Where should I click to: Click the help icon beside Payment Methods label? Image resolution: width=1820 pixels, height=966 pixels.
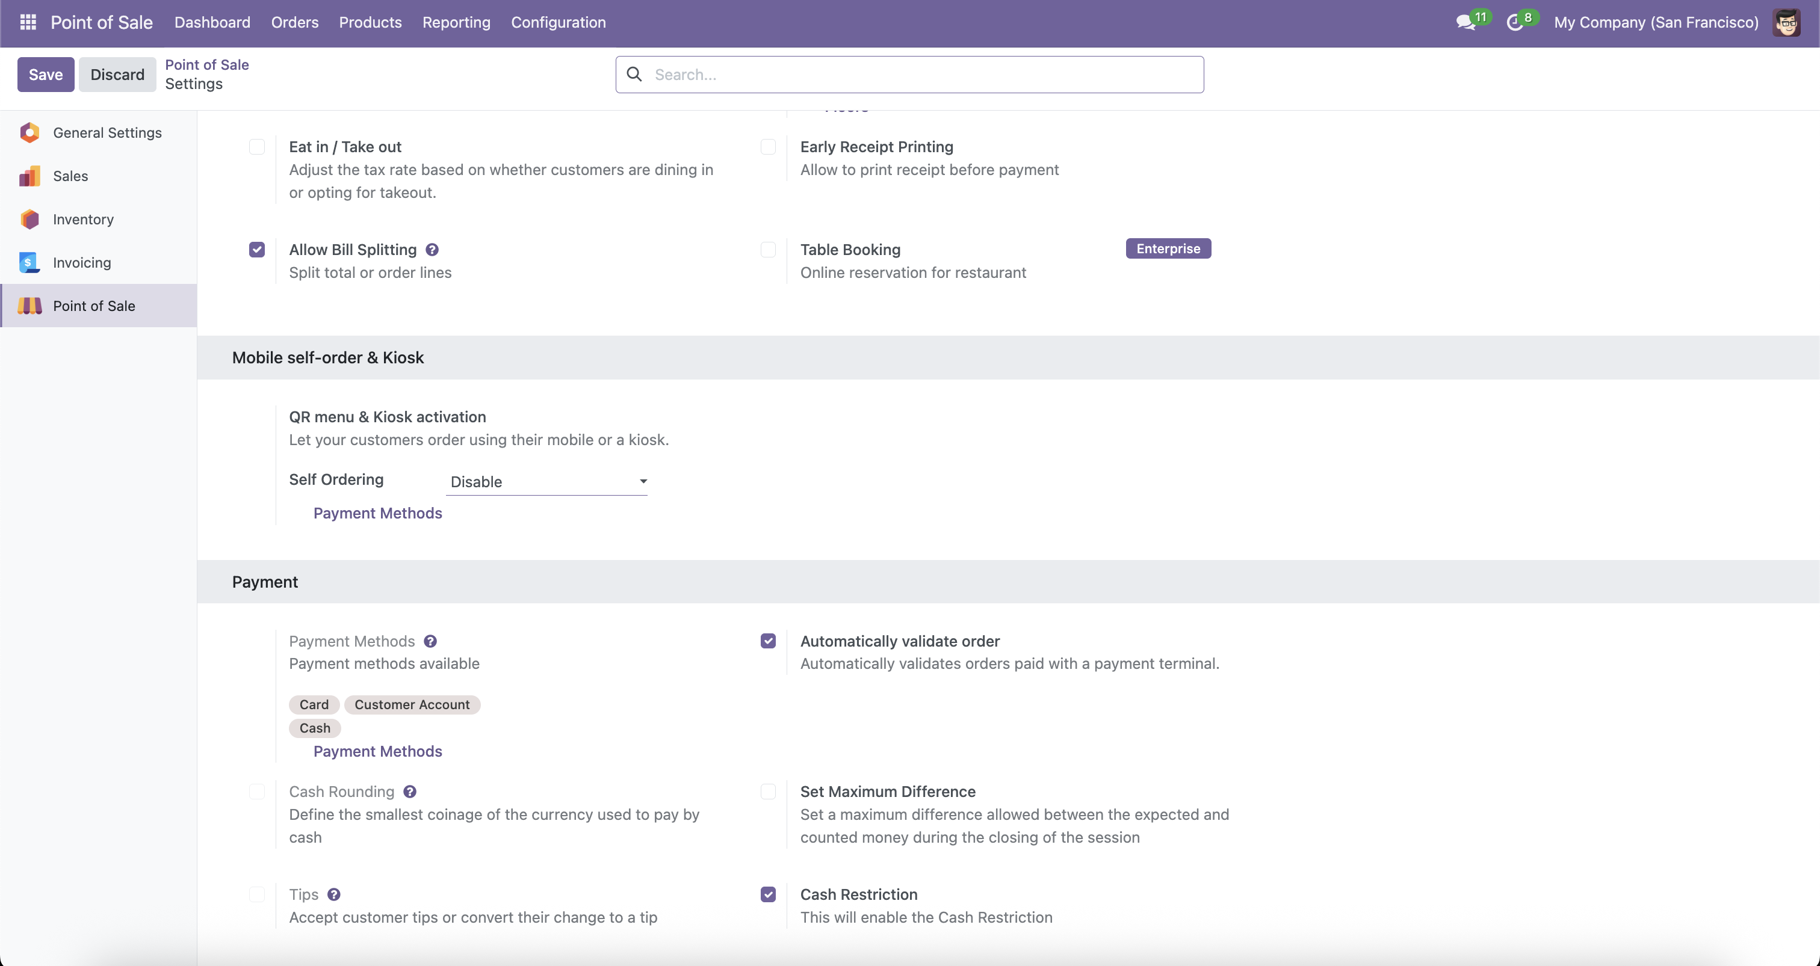coord(430,641)
